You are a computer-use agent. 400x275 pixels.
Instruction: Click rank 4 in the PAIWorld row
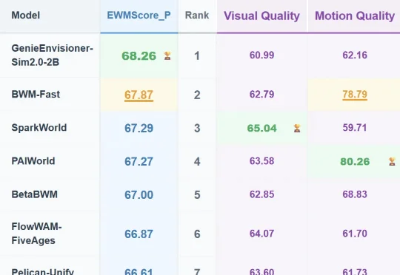(197, 161)
